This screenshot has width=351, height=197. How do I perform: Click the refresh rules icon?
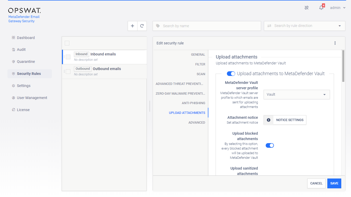[x=142, y=26]
